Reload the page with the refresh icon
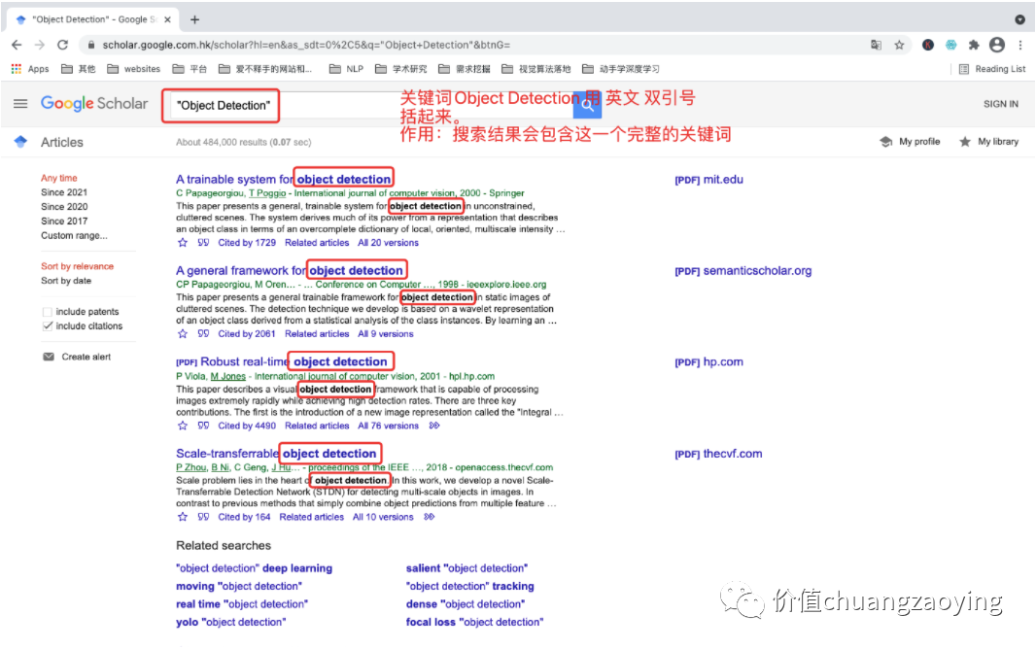1036x649 pixels. [63, 45]
